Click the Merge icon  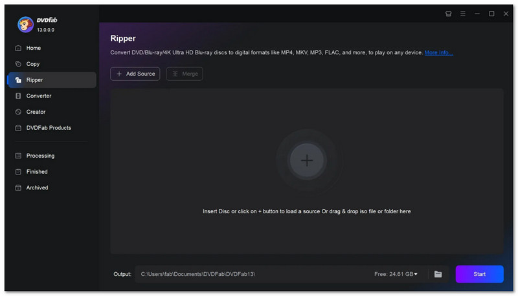pos(175,74)
